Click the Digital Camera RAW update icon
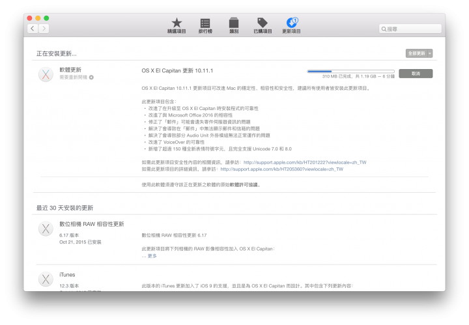 pyautogui.click(x=46, y=229)
